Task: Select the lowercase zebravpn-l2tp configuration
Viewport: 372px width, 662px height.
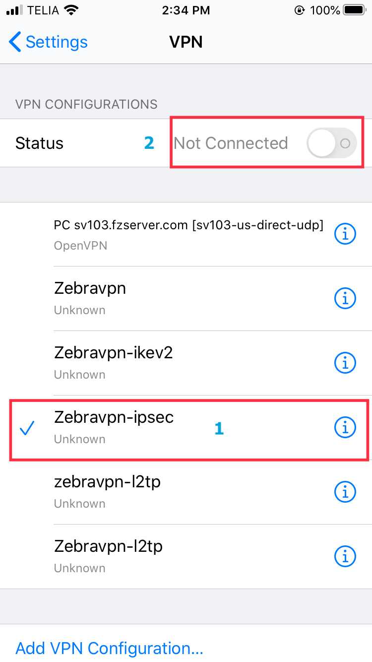Action: (x=107, y=491)
